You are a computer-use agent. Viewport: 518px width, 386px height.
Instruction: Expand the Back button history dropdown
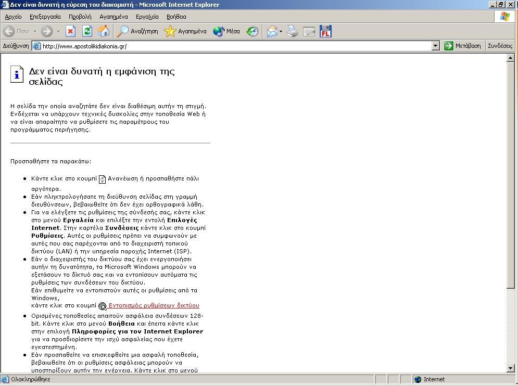click(x=35, y=31)
